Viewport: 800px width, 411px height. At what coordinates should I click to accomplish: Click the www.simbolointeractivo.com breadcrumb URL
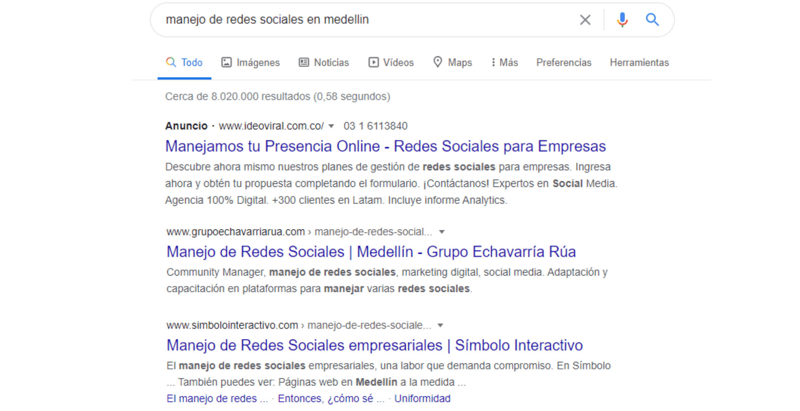(x=232, y=325)
